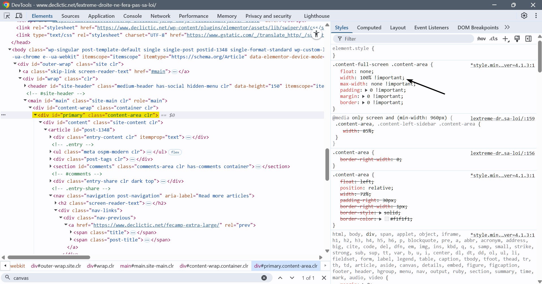Screen dimensions: 542x284
Task: Go to previous search result arrow
Action: click(x=280, y=278)
